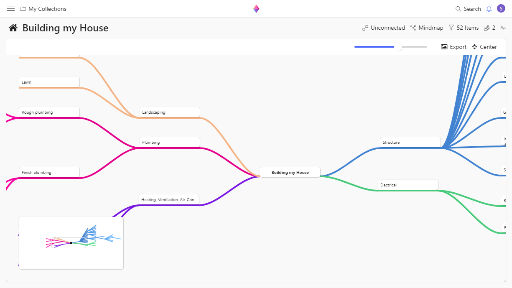Click the house icon beside the title
The height and width of the screenshot is (288, 512).
point(13,28)
